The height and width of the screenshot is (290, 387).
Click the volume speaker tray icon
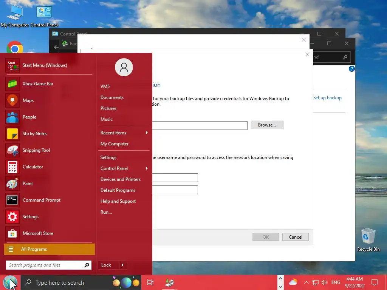(x=324, y=282)
